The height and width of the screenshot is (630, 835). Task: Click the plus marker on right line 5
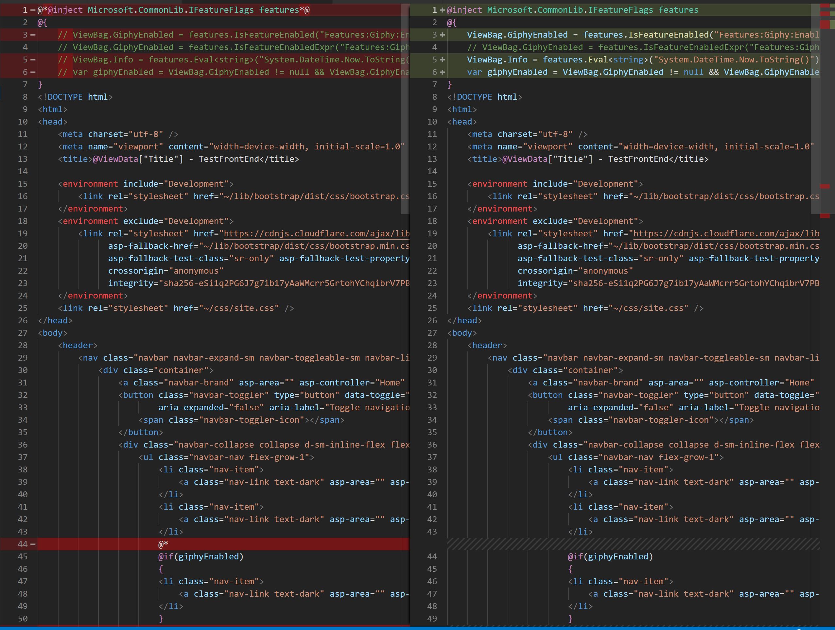(x=443, y=60)
